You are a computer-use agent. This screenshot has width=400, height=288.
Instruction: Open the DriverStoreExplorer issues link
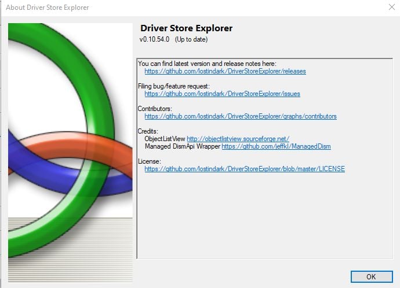tap(222, 94)
